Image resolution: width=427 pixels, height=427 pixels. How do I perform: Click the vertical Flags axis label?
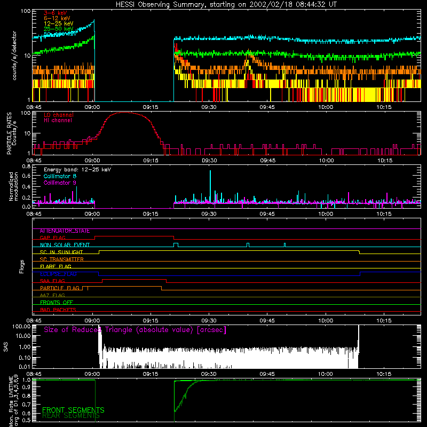[22, 266]
